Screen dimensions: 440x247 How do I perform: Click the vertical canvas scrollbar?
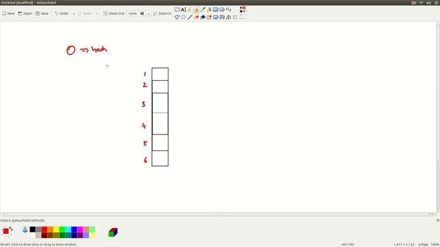438,93
